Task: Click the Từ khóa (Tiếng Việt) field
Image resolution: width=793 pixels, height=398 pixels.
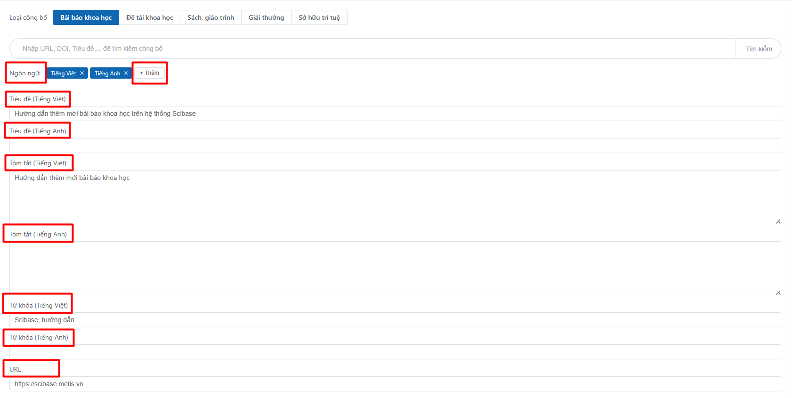Action: pyautogui.click(x=395, y=320)
